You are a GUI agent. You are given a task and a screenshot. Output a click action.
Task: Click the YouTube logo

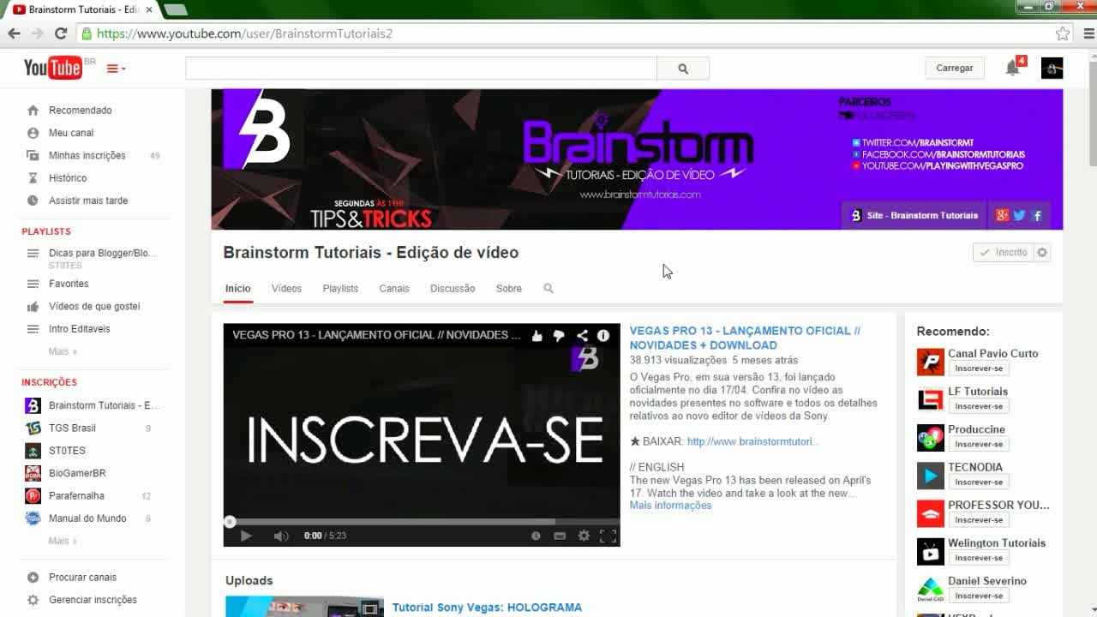click(52, 68)
